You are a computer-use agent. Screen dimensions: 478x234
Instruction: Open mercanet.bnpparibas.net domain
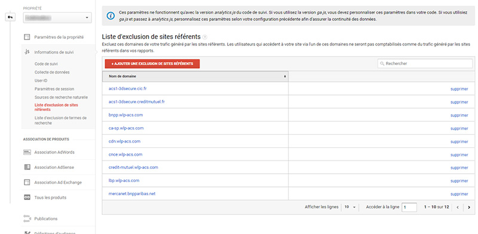click(x=132, y=193)
